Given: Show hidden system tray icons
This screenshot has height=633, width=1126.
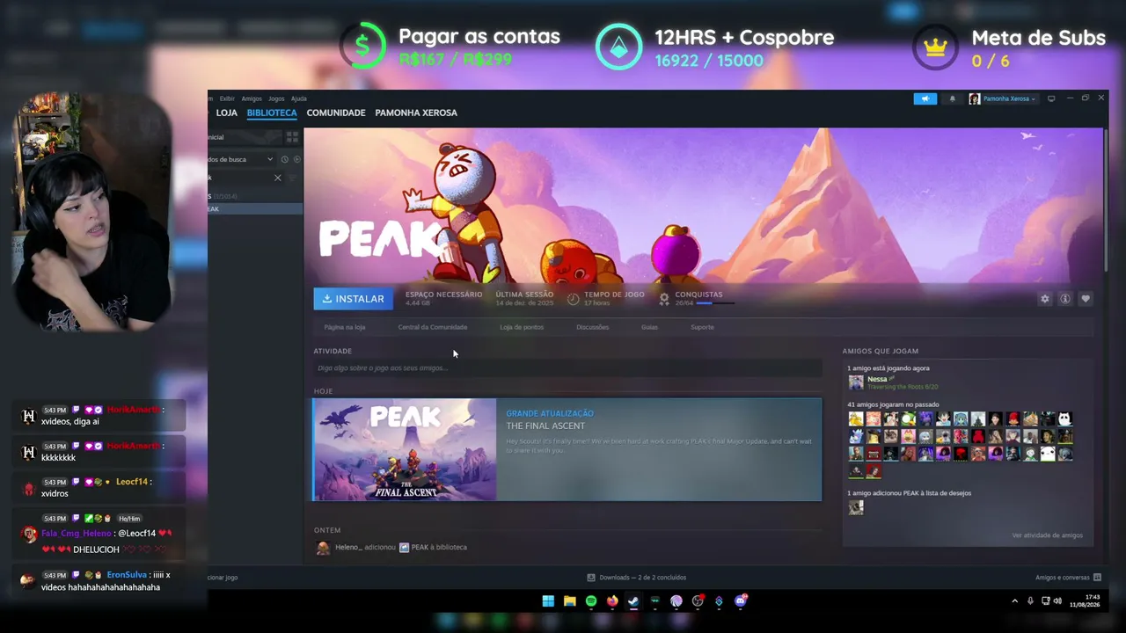Looking at the screenshot, I should (x=1014, y=601).
